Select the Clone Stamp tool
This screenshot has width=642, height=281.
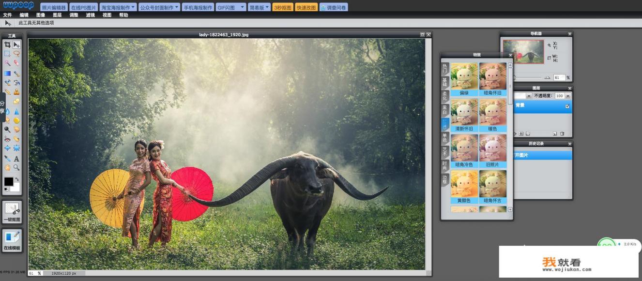(x=16, y=92)
